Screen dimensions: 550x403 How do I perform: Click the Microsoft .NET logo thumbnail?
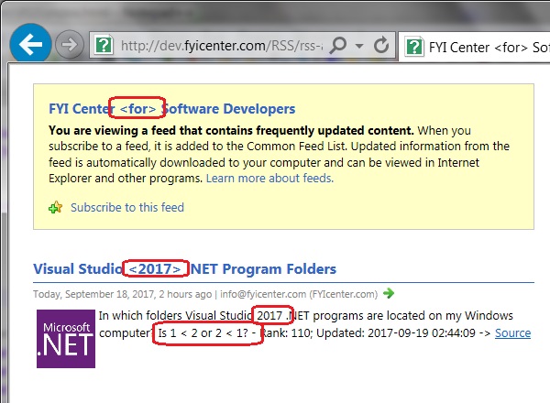(x=66, y=339)
